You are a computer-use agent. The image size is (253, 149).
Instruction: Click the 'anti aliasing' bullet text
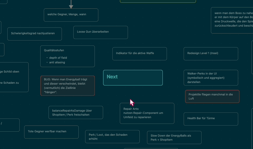point(57,62)
